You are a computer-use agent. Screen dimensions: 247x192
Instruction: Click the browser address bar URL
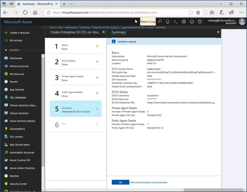[x=115, y=13]
